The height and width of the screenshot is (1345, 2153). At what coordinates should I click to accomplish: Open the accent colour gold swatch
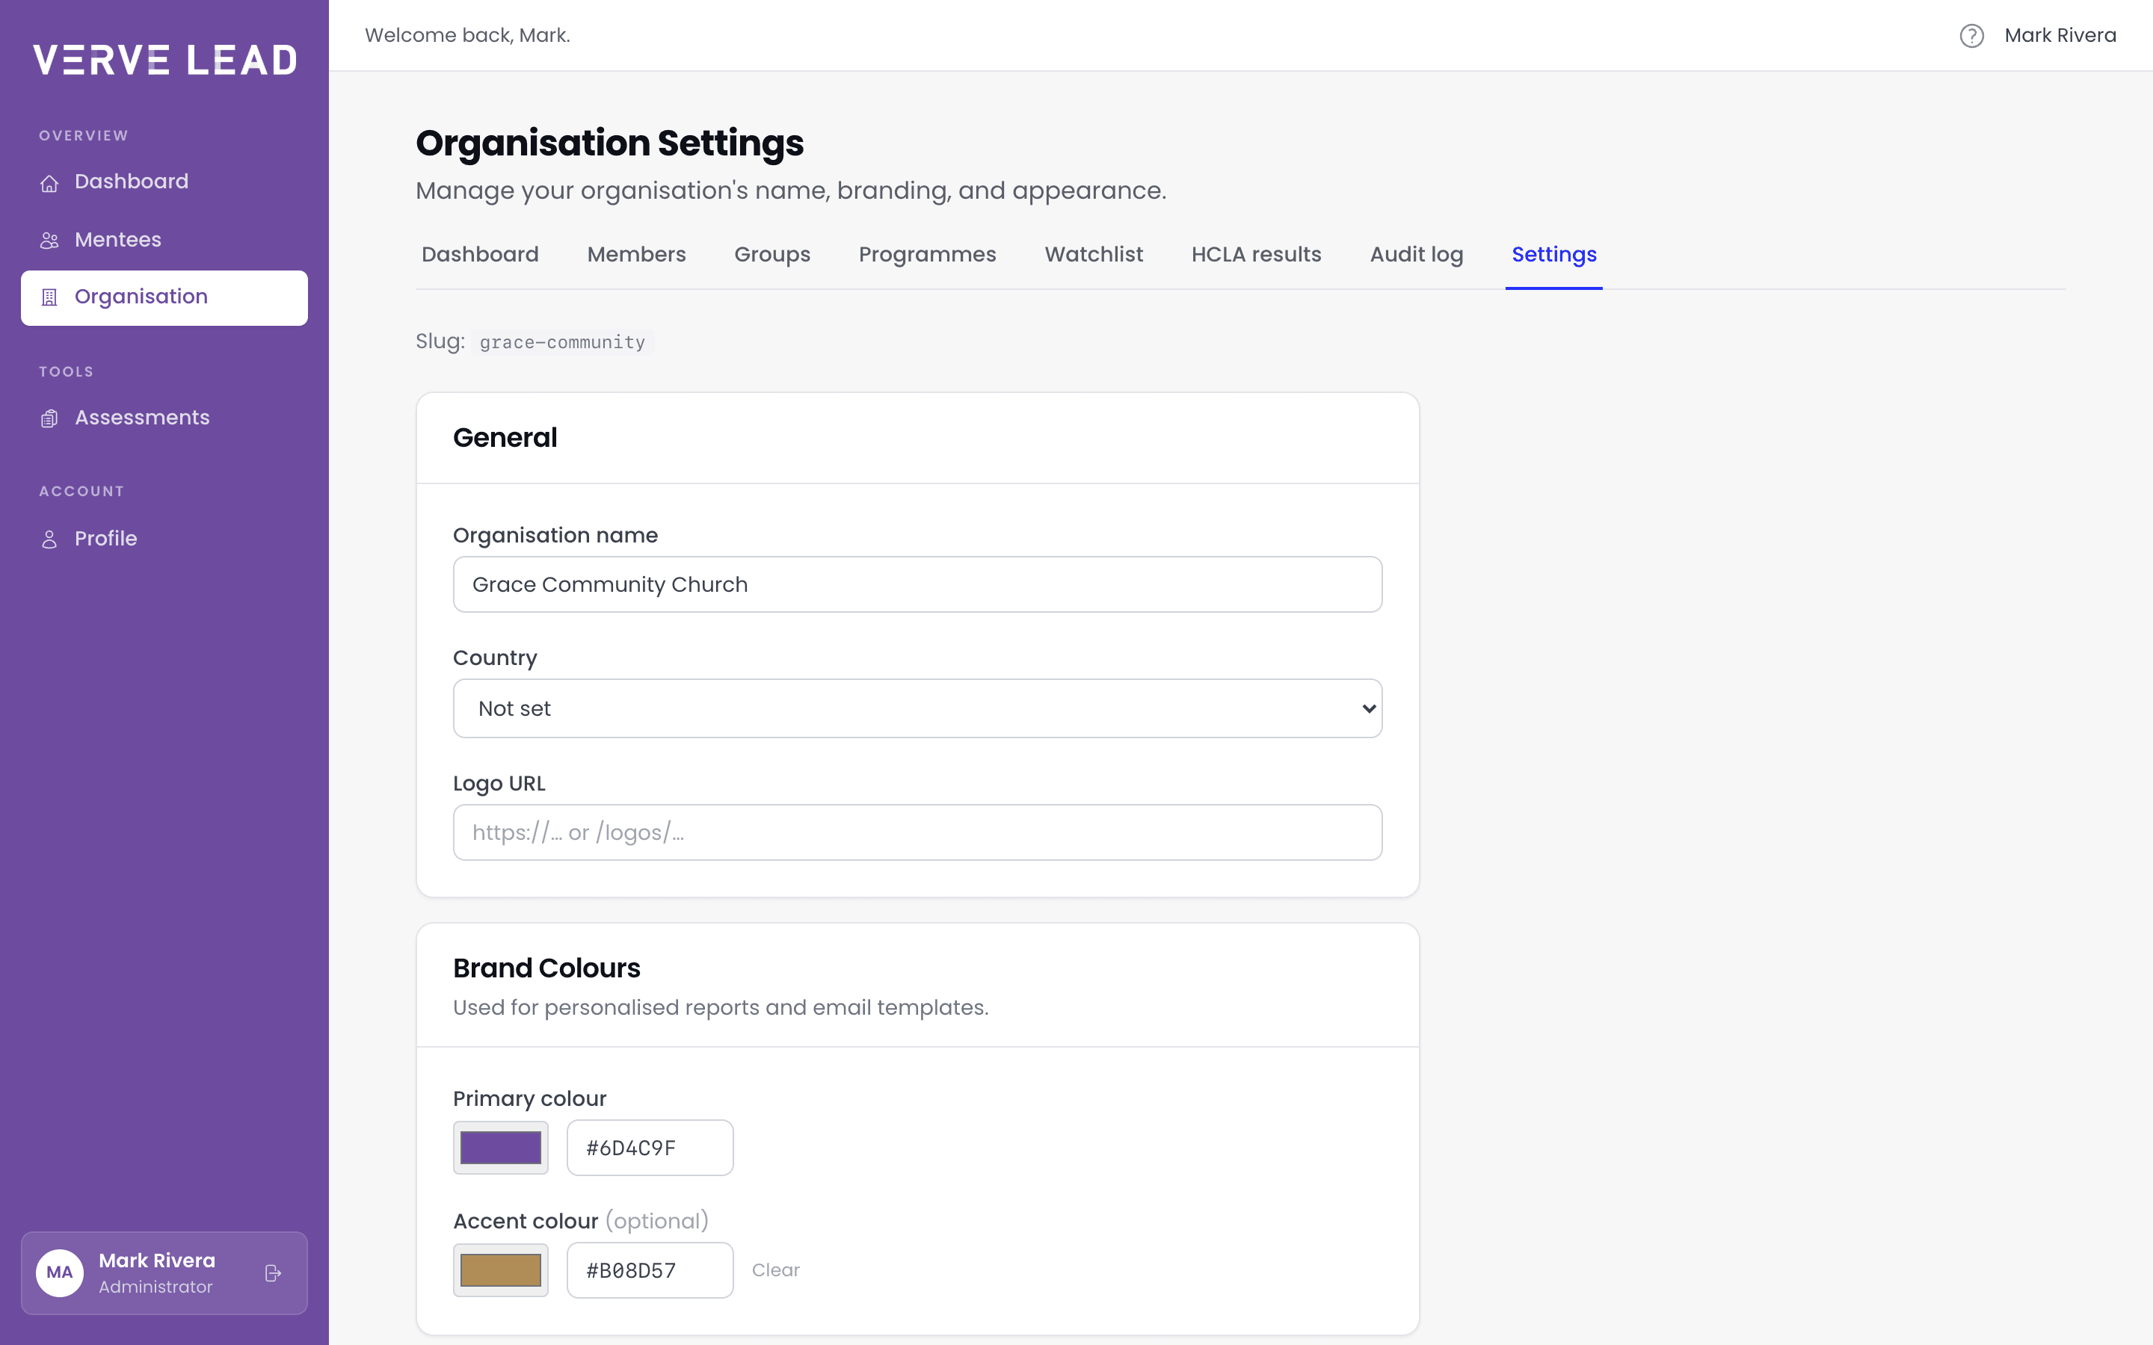(x=501, y=1270)
